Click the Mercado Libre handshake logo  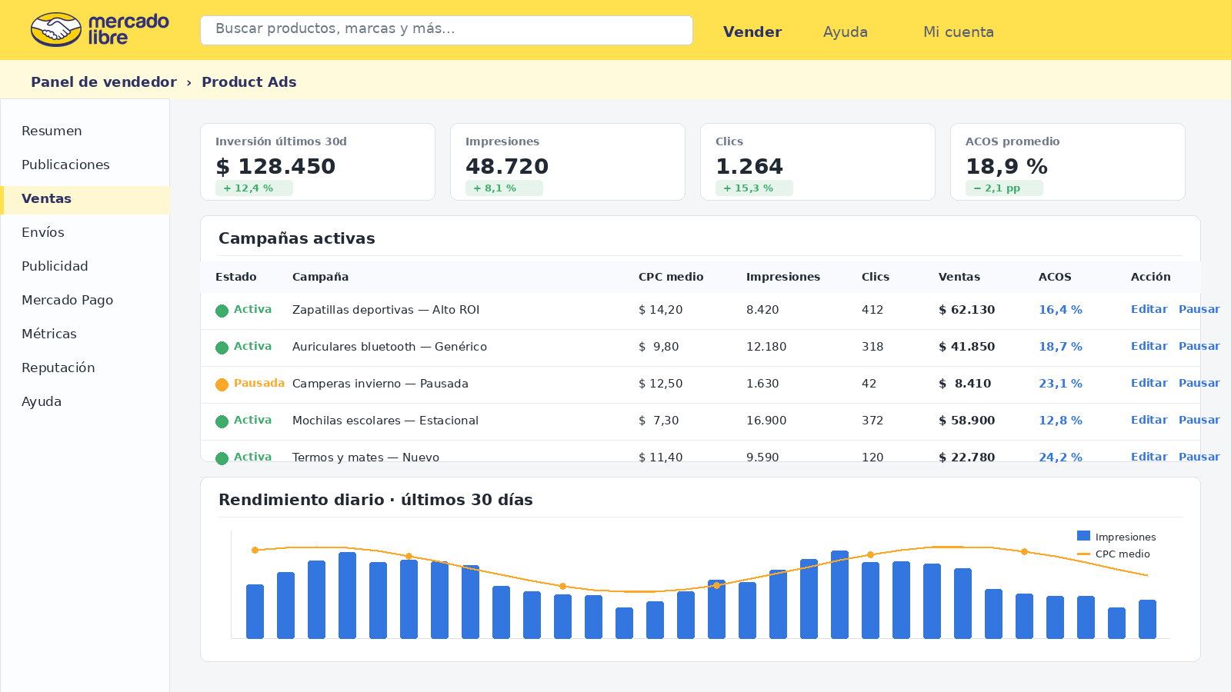point(56,30)
